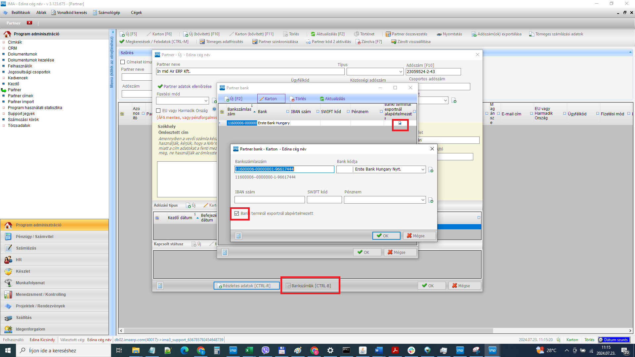Click Zárolt visszaállítása toolbar item

pos(411,42)
